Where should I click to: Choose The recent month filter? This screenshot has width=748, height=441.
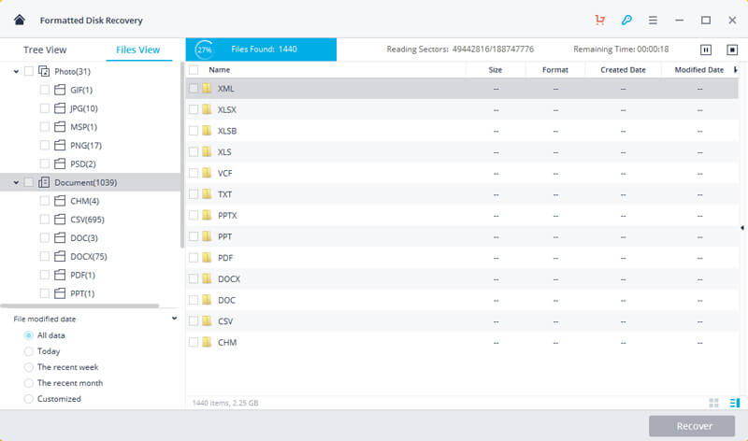click(29, 383)
